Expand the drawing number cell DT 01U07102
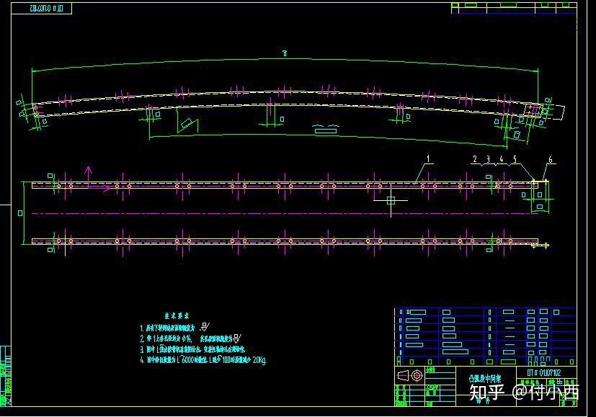Image resolution: width=596 pixels, height=417 pixels. click(545, 371)
